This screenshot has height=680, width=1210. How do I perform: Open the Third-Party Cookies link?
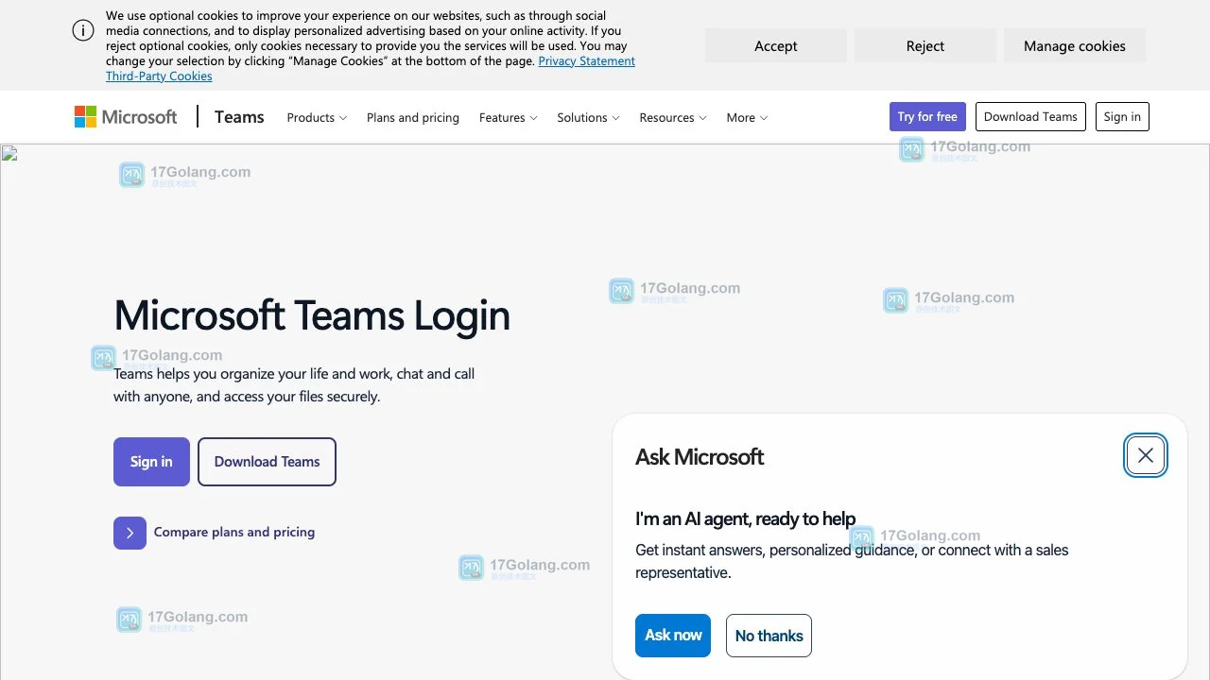159,76
